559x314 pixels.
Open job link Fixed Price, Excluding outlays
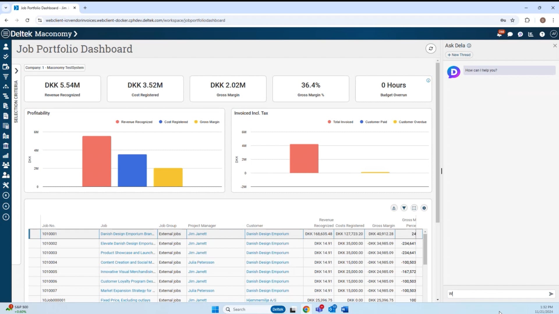pyautogui.click(x=125, y=300)
